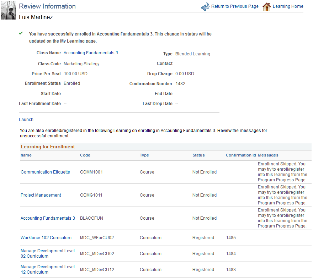Click Luis Martinez's profile photo
This screenshot has height=280, width=313.
8,10
